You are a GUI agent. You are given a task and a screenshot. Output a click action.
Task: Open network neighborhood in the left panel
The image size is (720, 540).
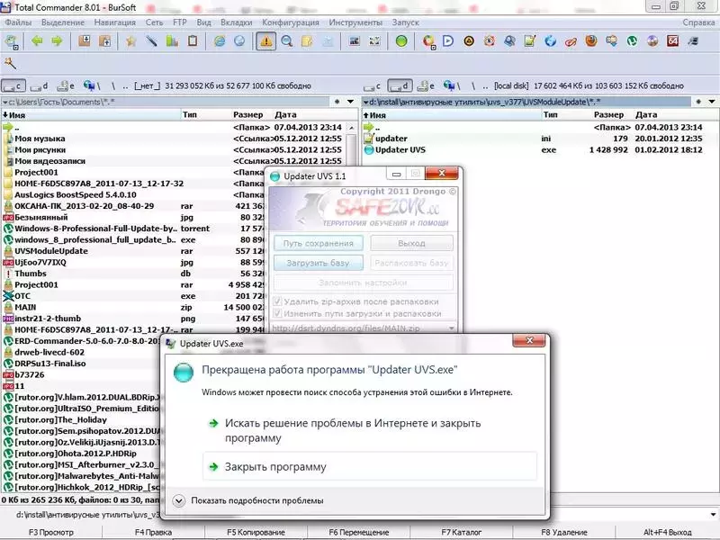[92, 85]
